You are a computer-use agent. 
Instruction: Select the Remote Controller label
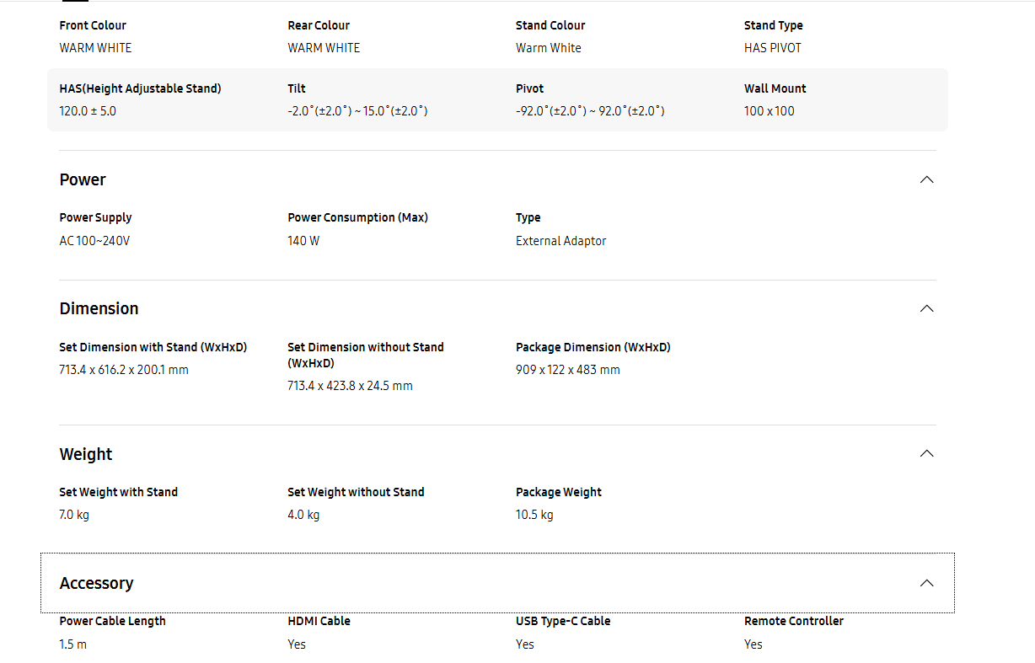click(794, 621)
